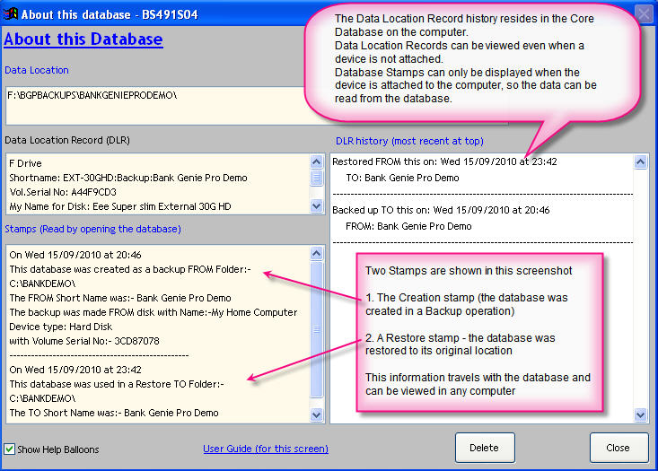Click 'The TO Short Name was' line
Image resolution: width=658 pixels, height=471 pixels.
click(x=114, y=413)
